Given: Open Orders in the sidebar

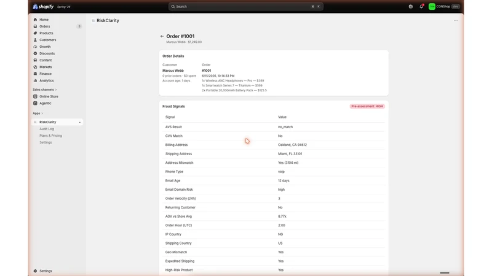Looking at the screenshot, I should click(44, 26).
